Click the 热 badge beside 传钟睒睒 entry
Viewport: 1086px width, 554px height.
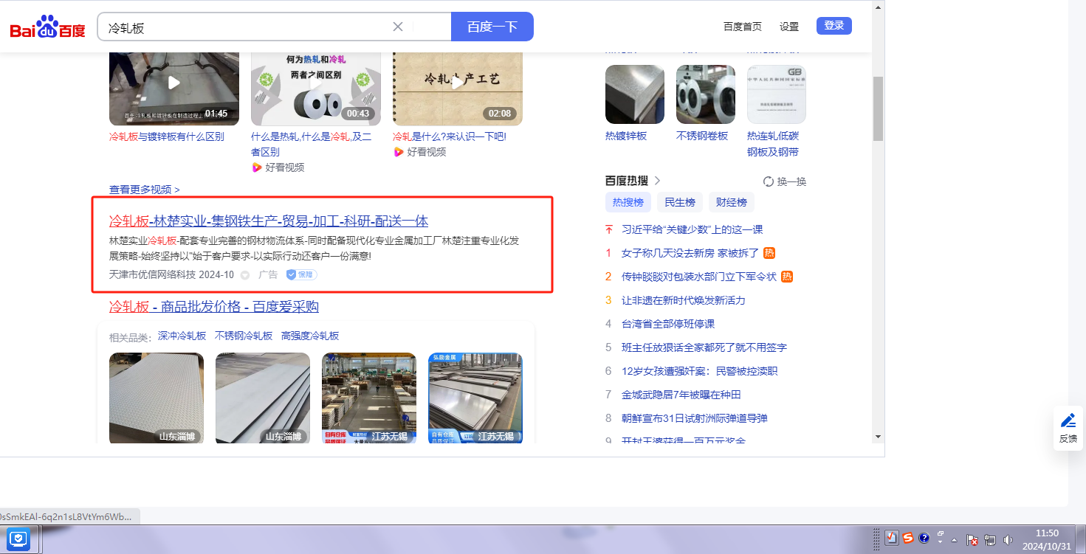click(787, 277)
